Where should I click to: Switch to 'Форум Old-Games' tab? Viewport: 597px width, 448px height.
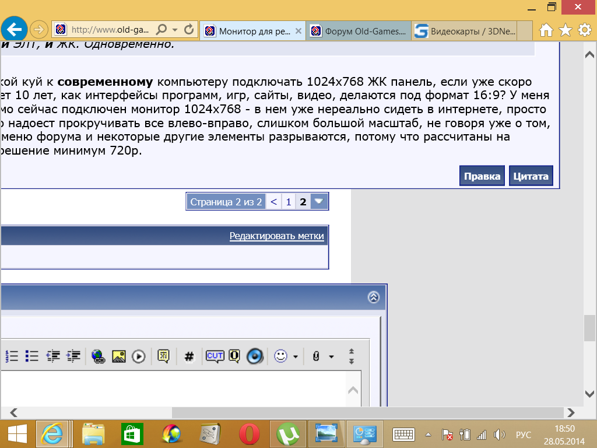click(x=359, y=32)
